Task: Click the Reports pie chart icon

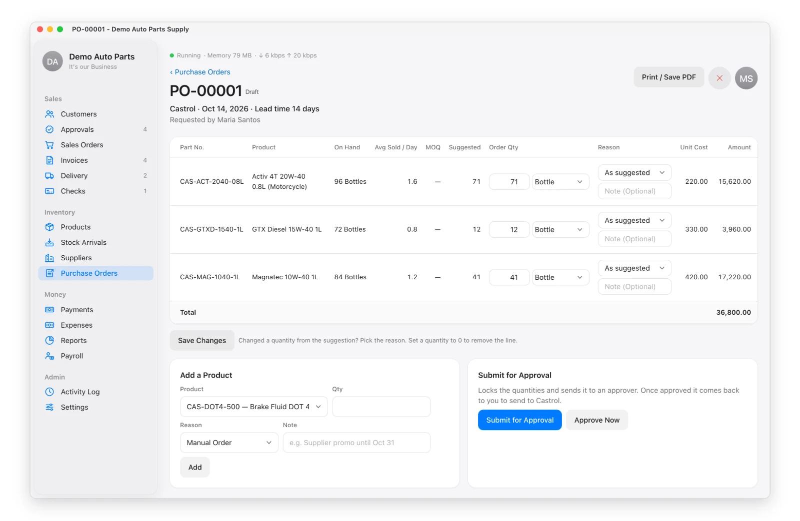Action: (x=49, y=341)
